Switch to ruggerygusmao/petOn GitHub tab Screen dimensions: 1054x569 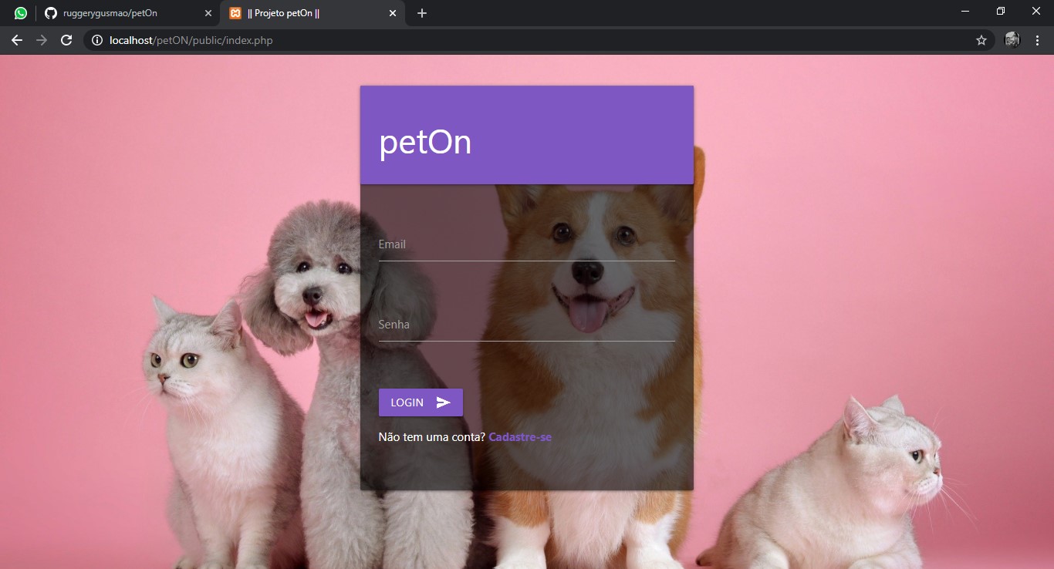(127, 13)
